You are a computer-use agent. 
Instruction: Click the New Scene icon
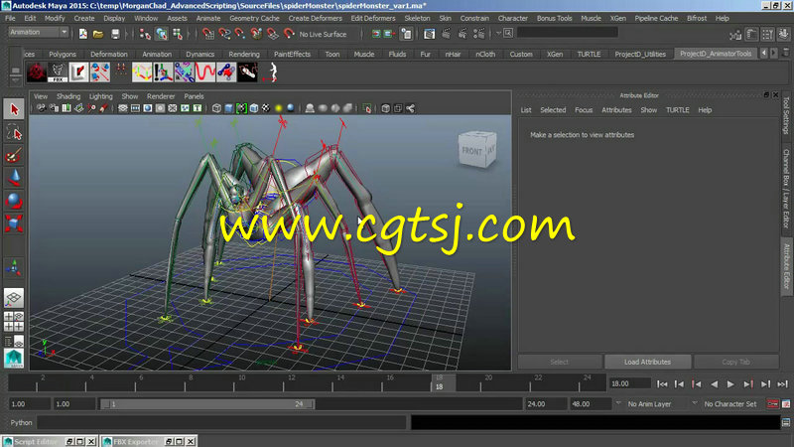(x=83, y=34)
